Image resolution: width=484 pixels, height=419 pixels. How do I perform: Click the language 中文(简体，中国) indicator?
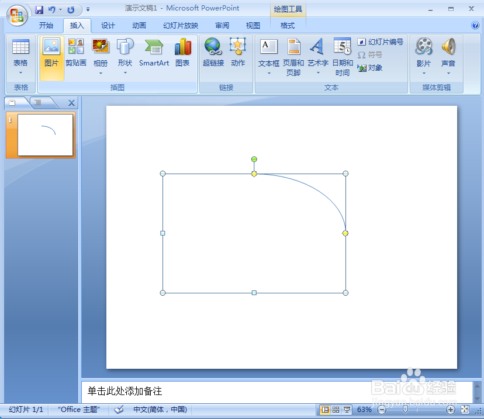160,410
